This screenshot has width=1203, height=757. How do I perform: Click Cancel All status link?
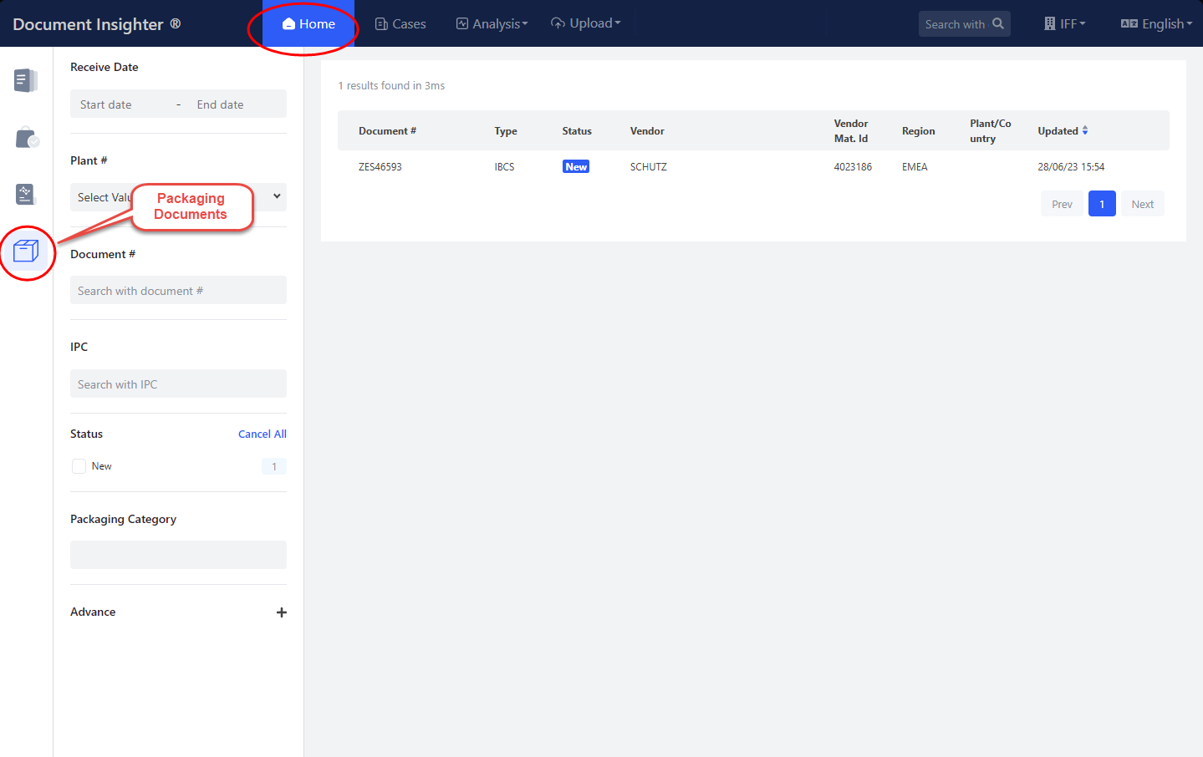tap(262, 434)
